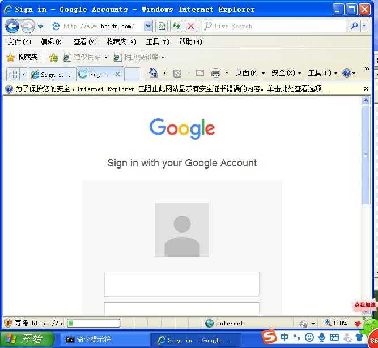Focus the password field below email

(182, 309)
